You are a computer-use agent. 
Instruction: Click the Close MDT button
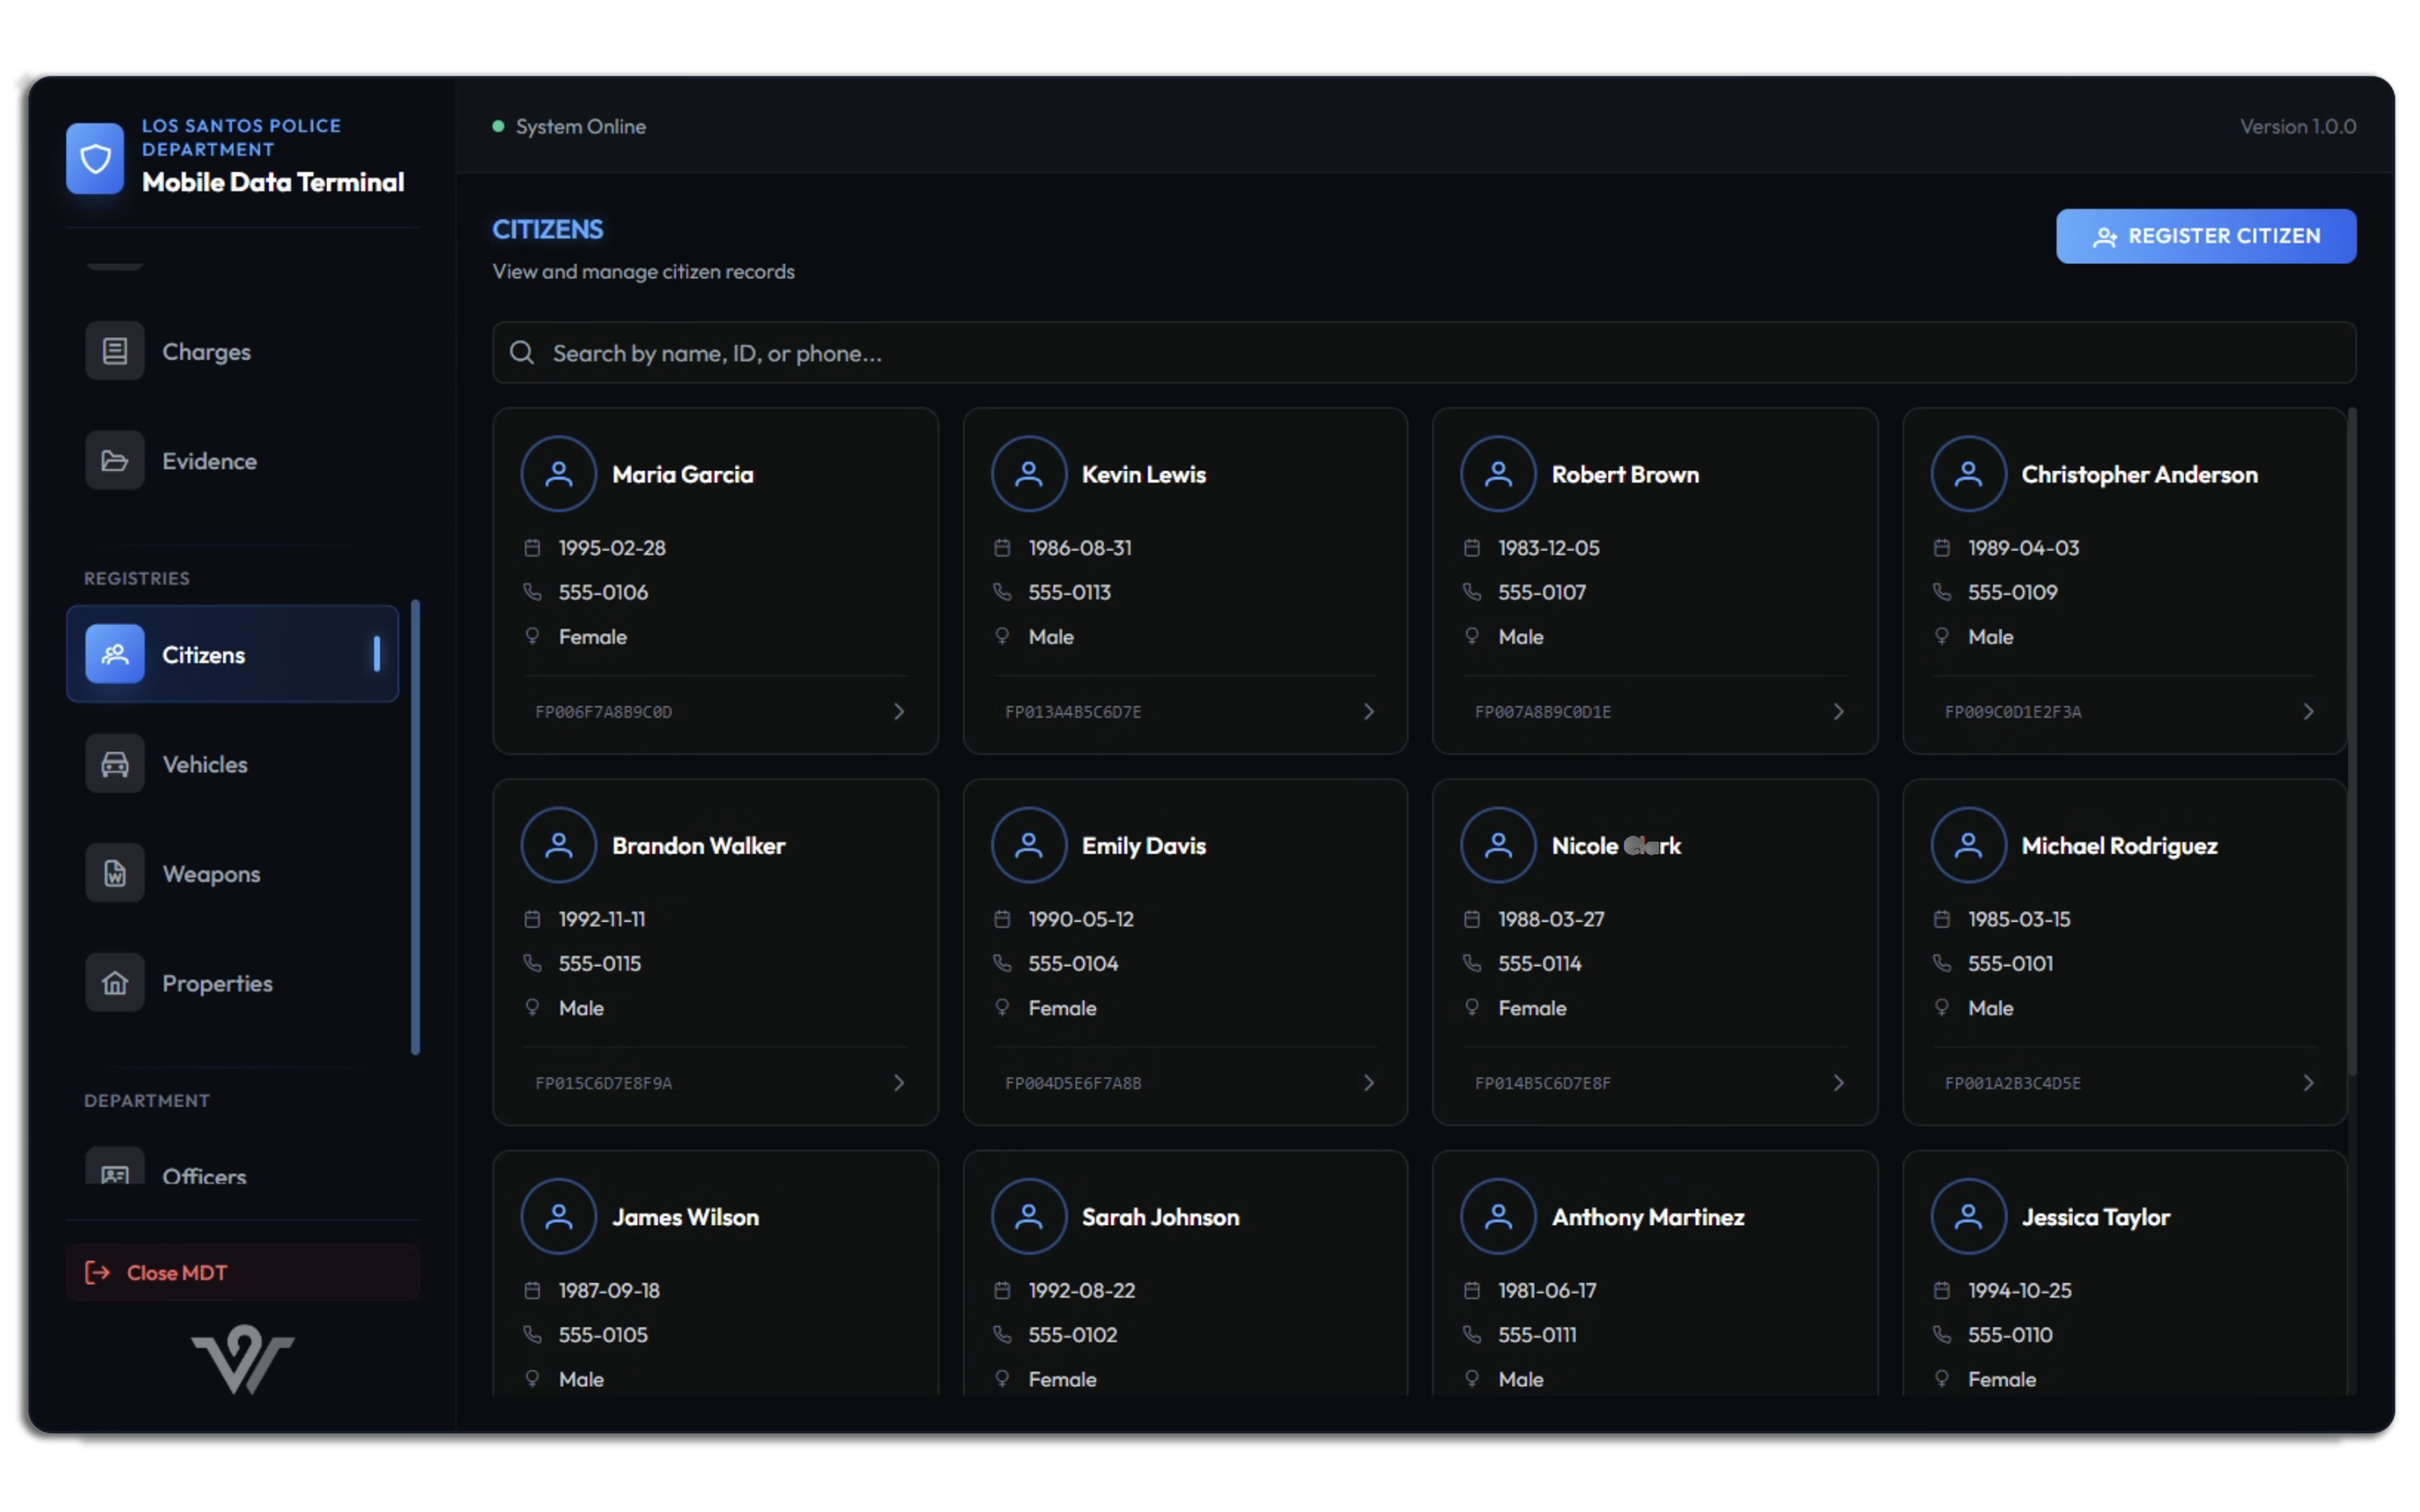[242, 1272]
